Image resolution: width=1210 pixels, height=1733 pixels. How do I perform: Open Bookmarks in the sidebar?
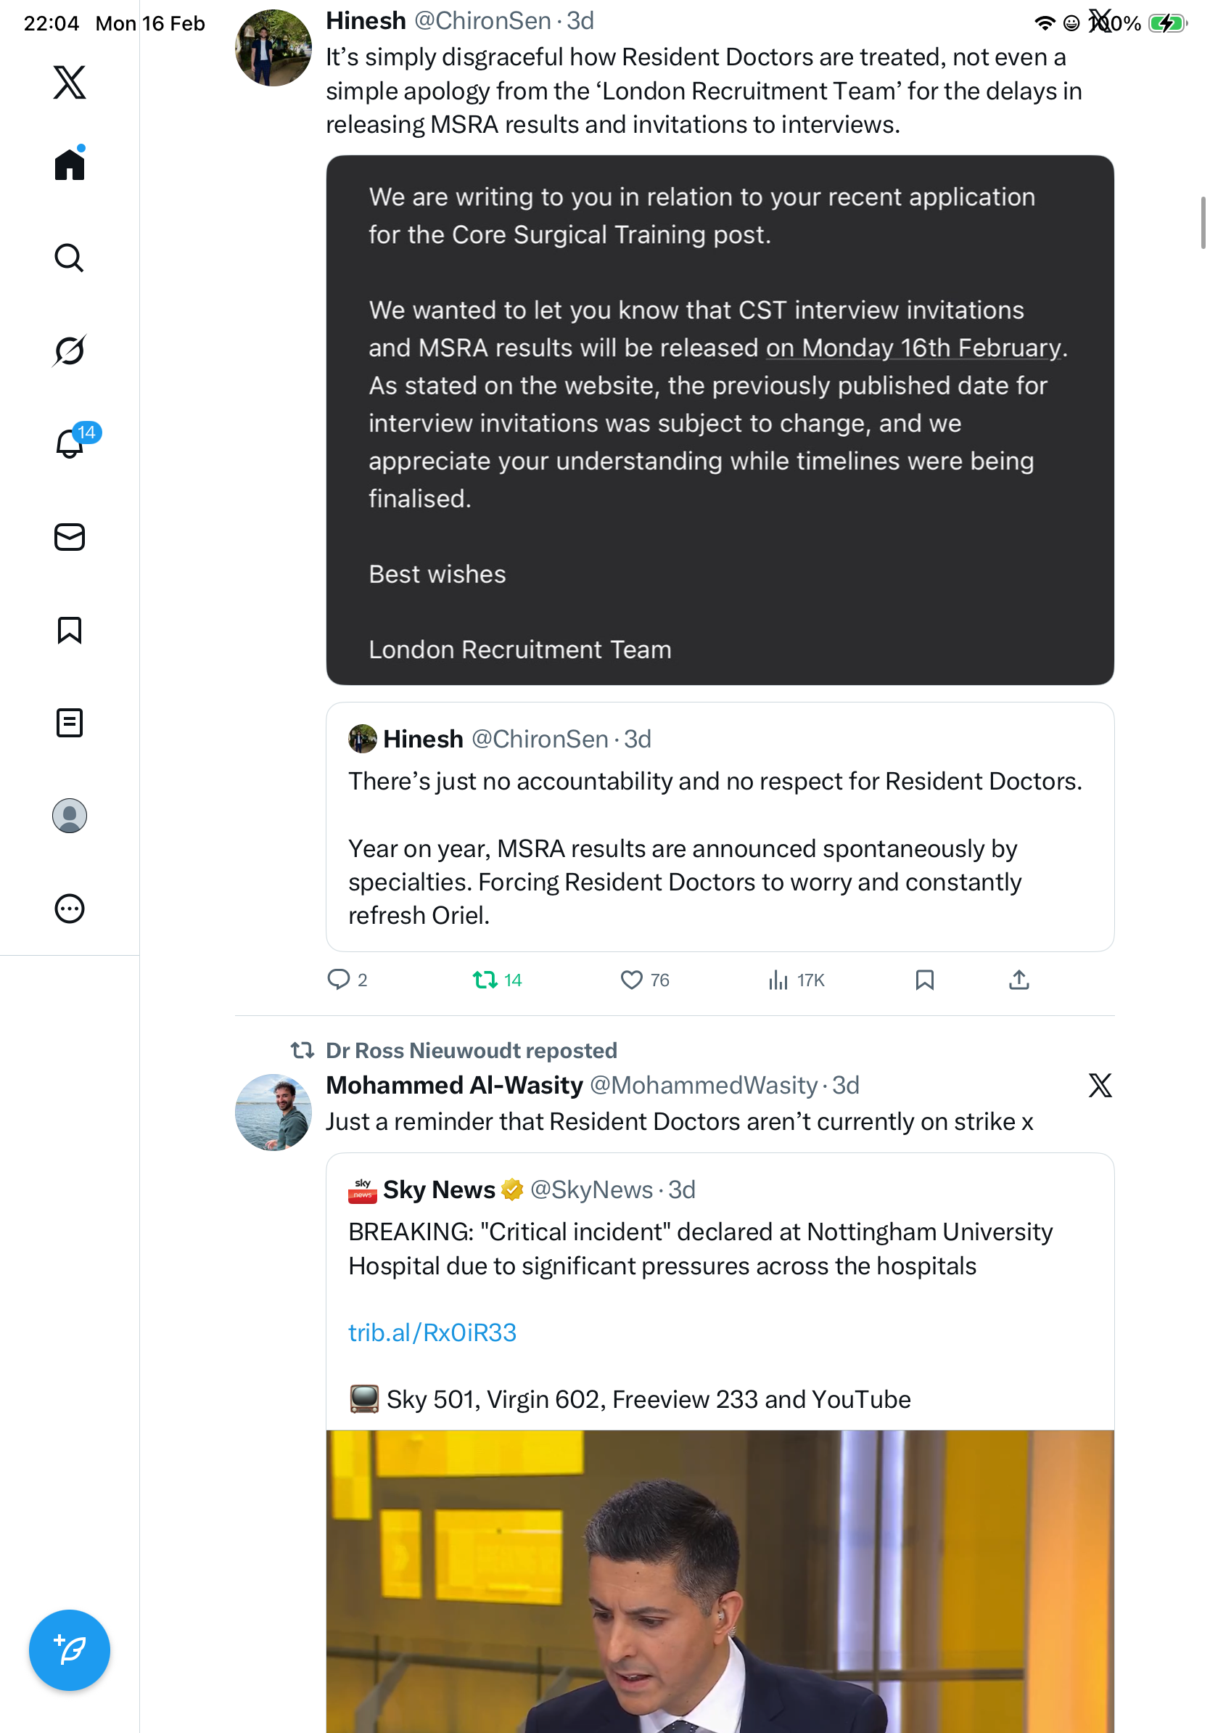(70, 630)
